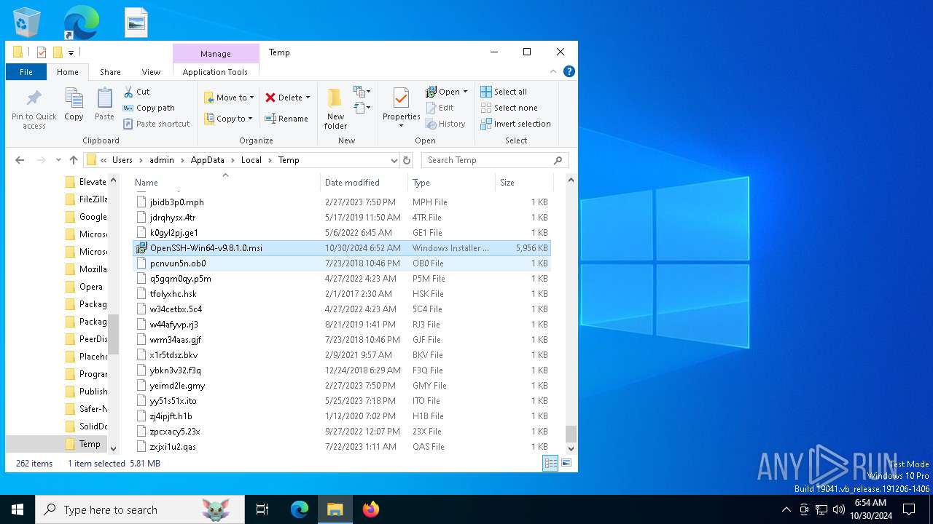Open the Customize Quick Access Toolbar dropdown
This screenshot has width=933, height=524.
[x=71, y=52]
